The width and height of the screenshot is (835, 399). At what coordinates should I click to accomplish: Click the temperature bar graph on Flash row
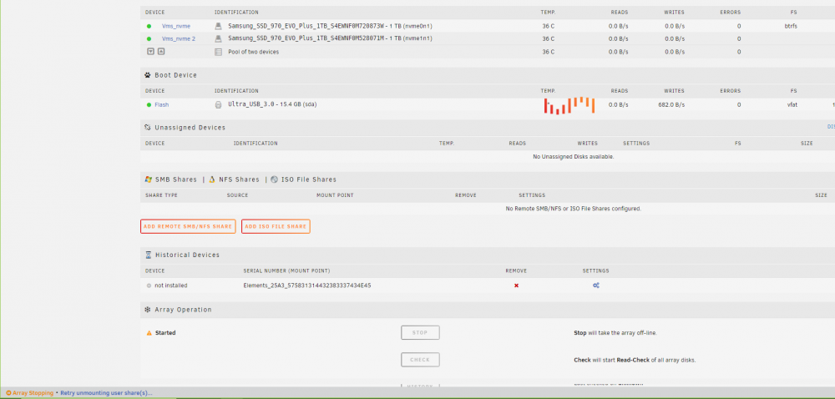click(x=569, y=105)
